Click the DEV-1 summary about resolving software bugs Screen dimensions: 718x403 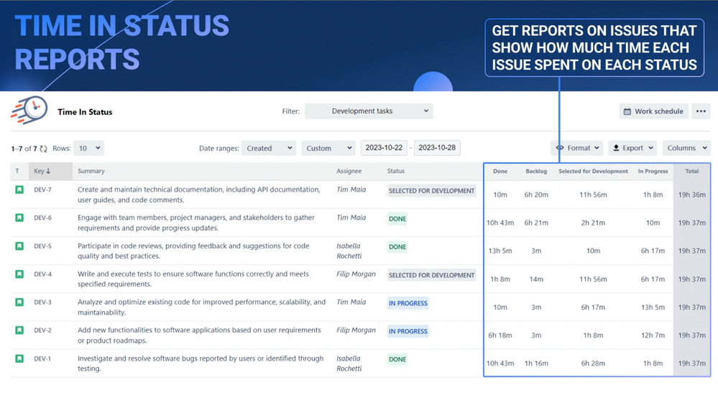point(201,363)
